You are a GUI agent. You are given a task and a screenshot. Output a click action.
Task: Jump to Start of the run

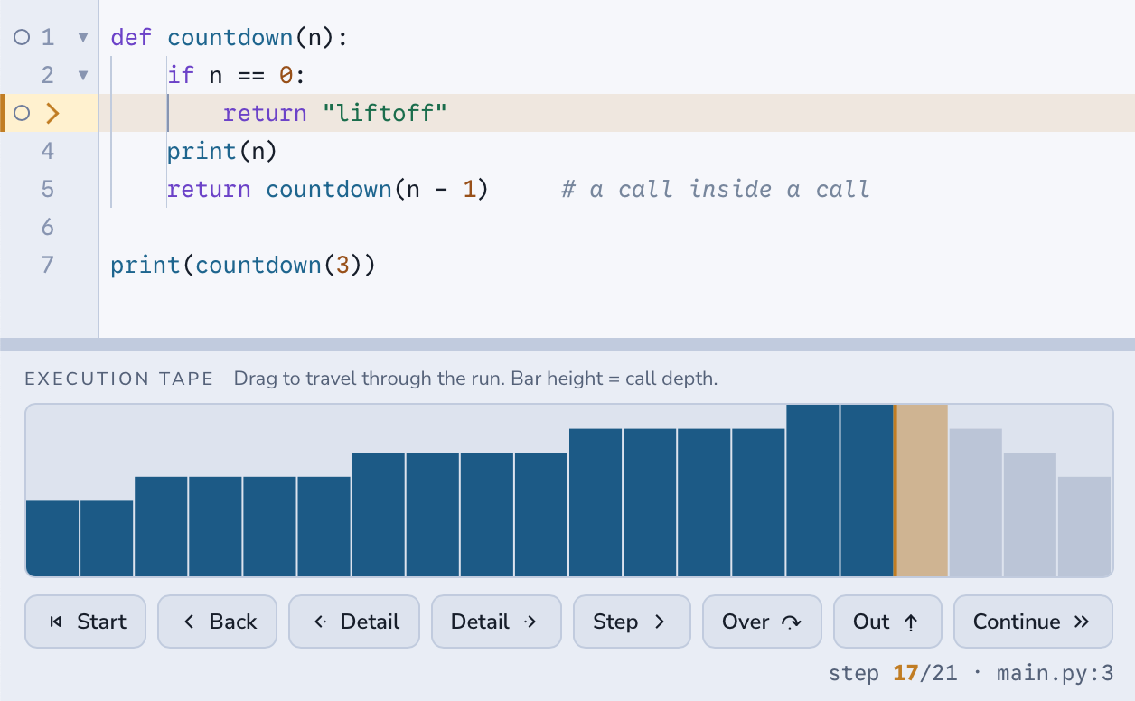click(x=85, y=622)
